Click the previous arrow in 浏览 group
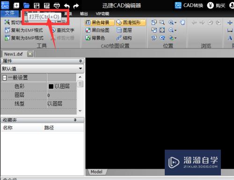This screenshot has width=234, height=180. pyautogui.click(x=194, y=23)
